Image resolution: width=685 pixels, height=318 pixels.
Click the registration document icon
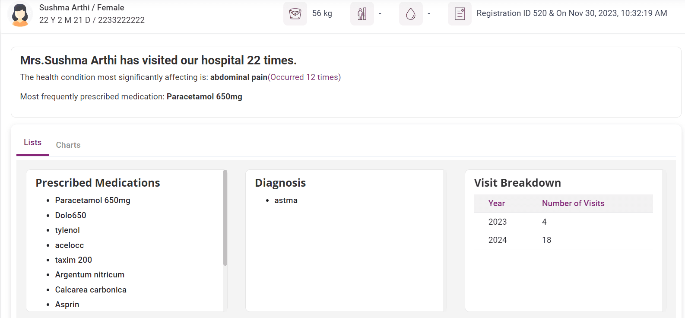pyautogui.click(x=460, y=14)
